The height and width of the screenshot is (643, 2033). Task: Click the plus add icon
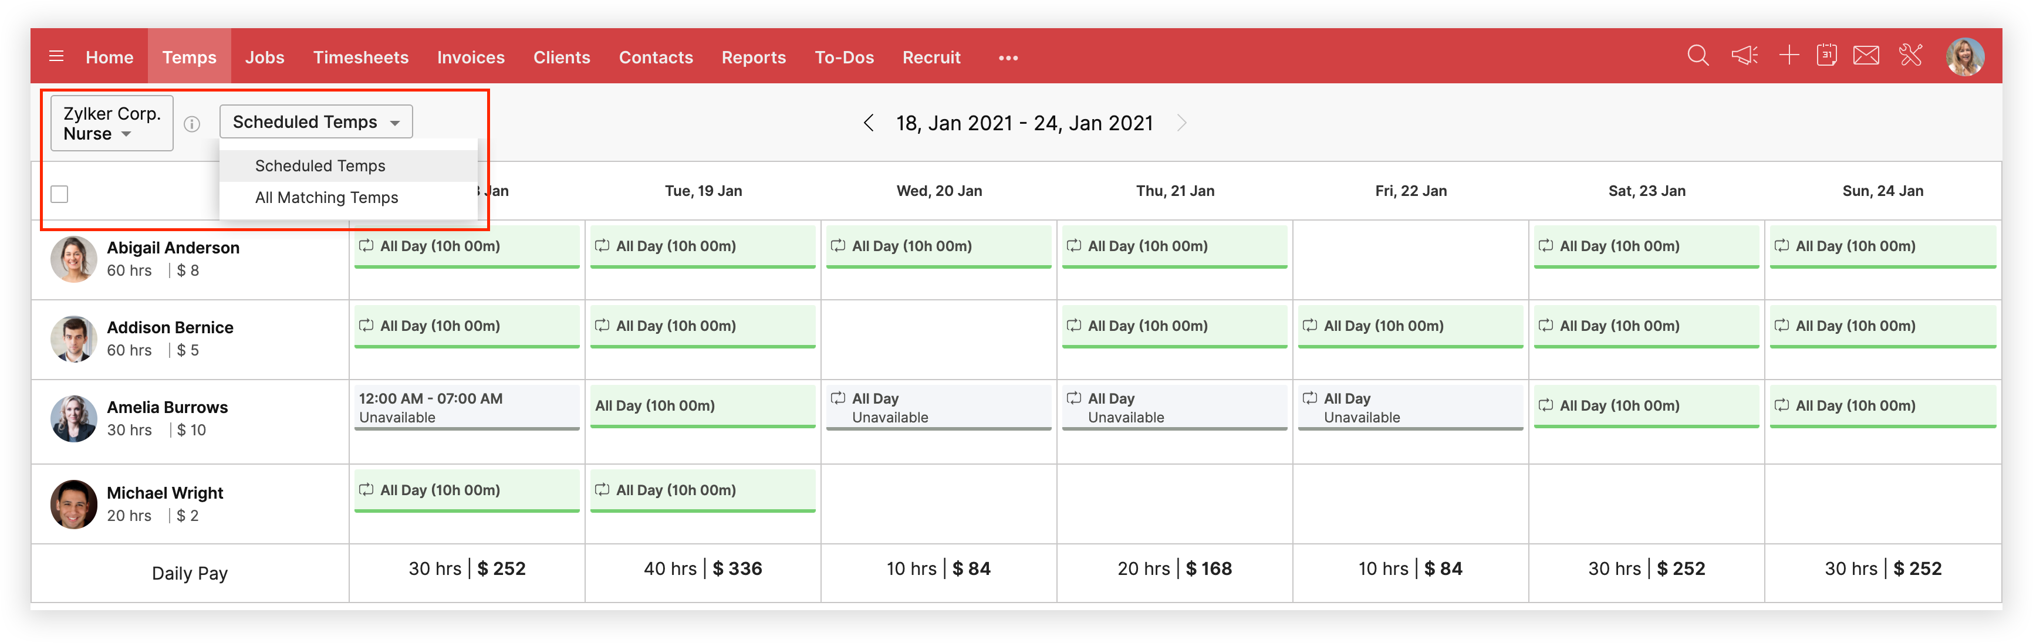(1789, 56)
